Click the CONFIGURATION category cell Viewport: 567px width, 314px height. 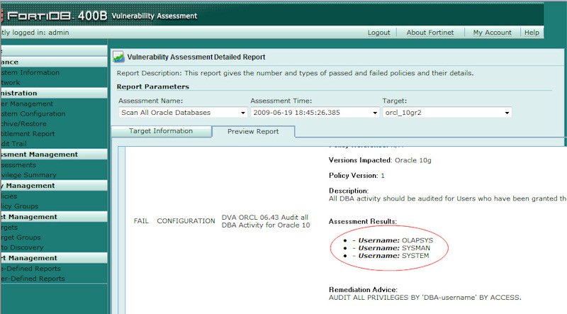pos(186,220)
